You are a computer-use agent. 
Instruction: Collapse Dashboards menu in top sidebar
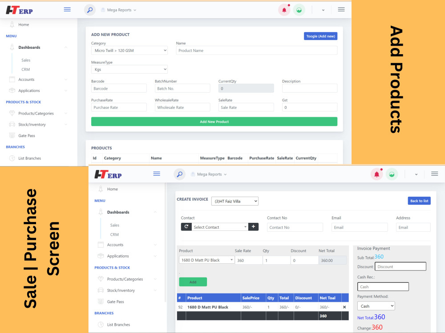tap(39, 48)
